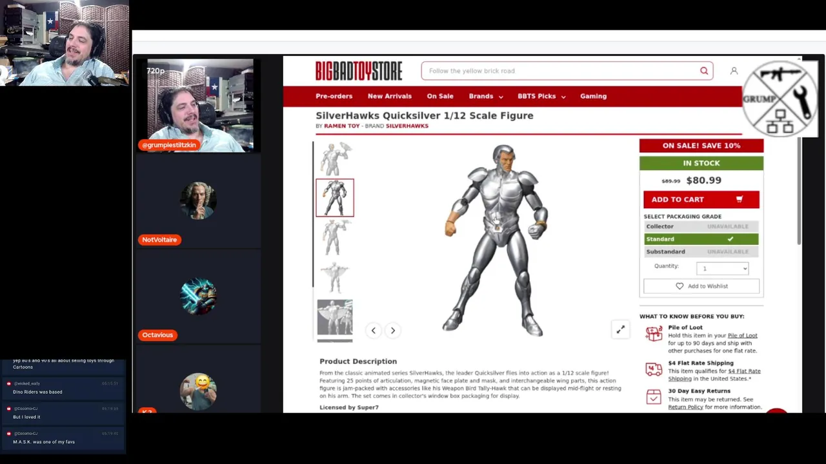
Task: Click the @grumplestiltzkin name tag
Action: pos(169,145)
